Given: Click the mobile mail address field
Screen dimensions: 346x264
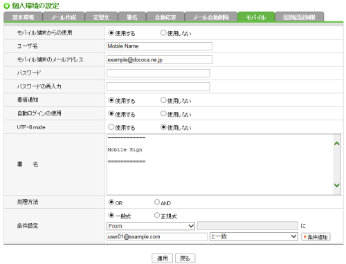Looking at the screenshot, I should (159, 59).
